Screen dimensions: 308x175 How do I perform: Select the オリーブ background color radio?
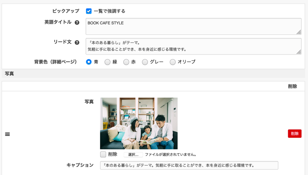click(173, 62)
